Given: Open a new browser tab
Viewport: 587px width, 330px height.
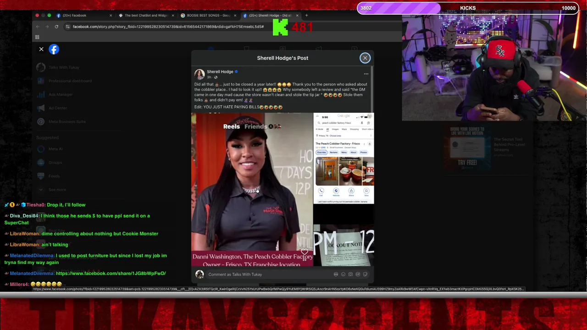Looking at the screenshot, I should pyautogui.click(x=306, y=15).
